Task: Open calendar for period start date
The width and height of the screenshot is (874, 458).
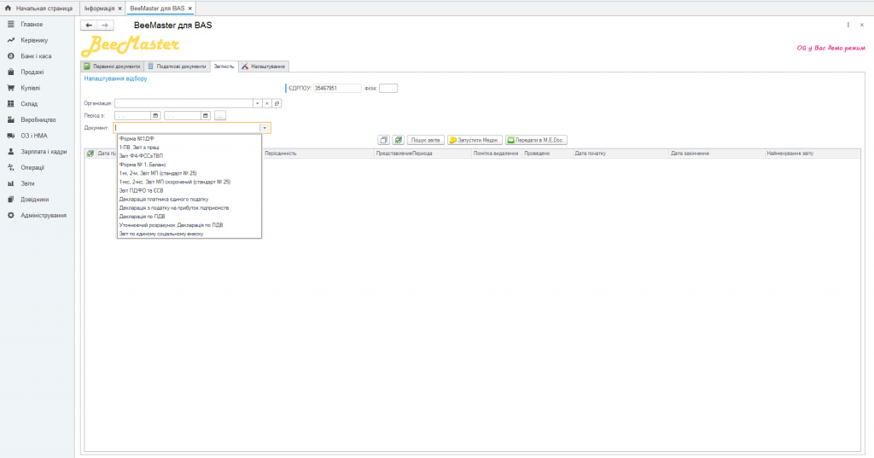Action: pyautogui.click(x=155, y=115)
